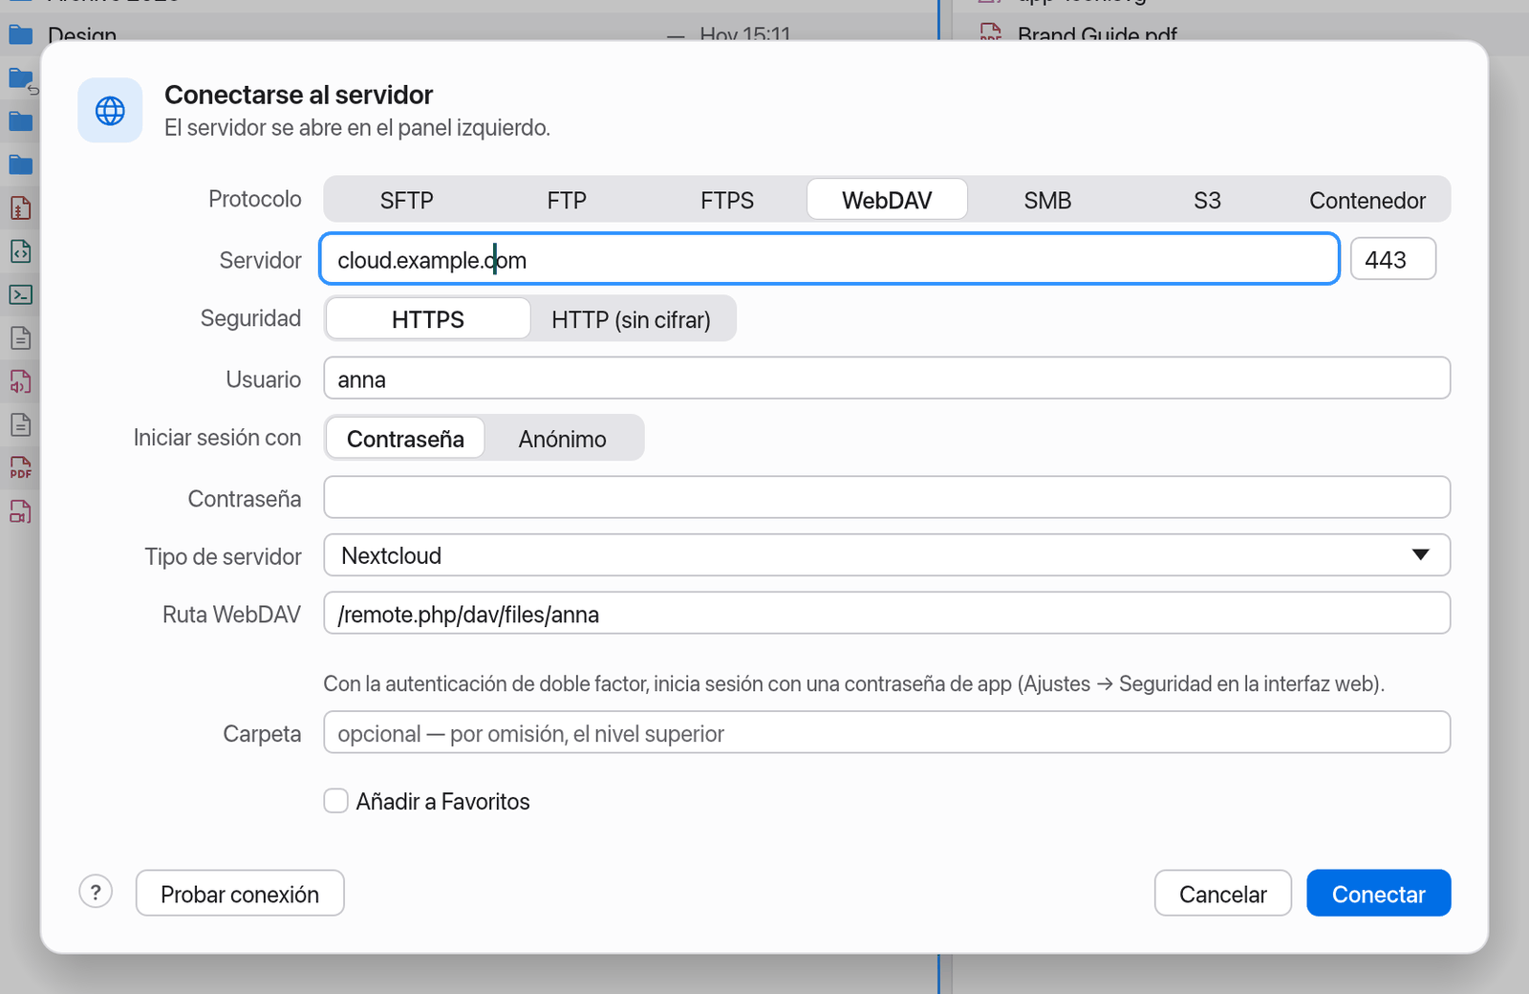This screenshot has width=1529, height=994.
Task: Select the Design folder icon in the left panel
Action: click(21, 35)
